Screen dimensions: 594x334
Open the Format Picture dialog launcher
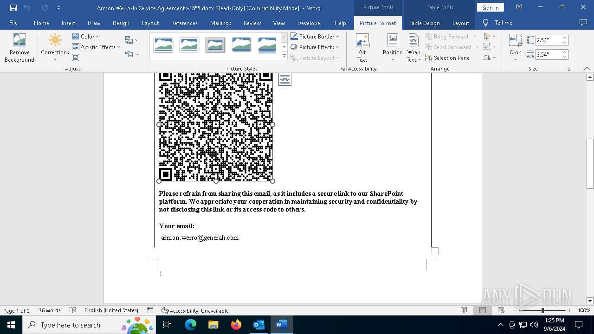point(343,69)
